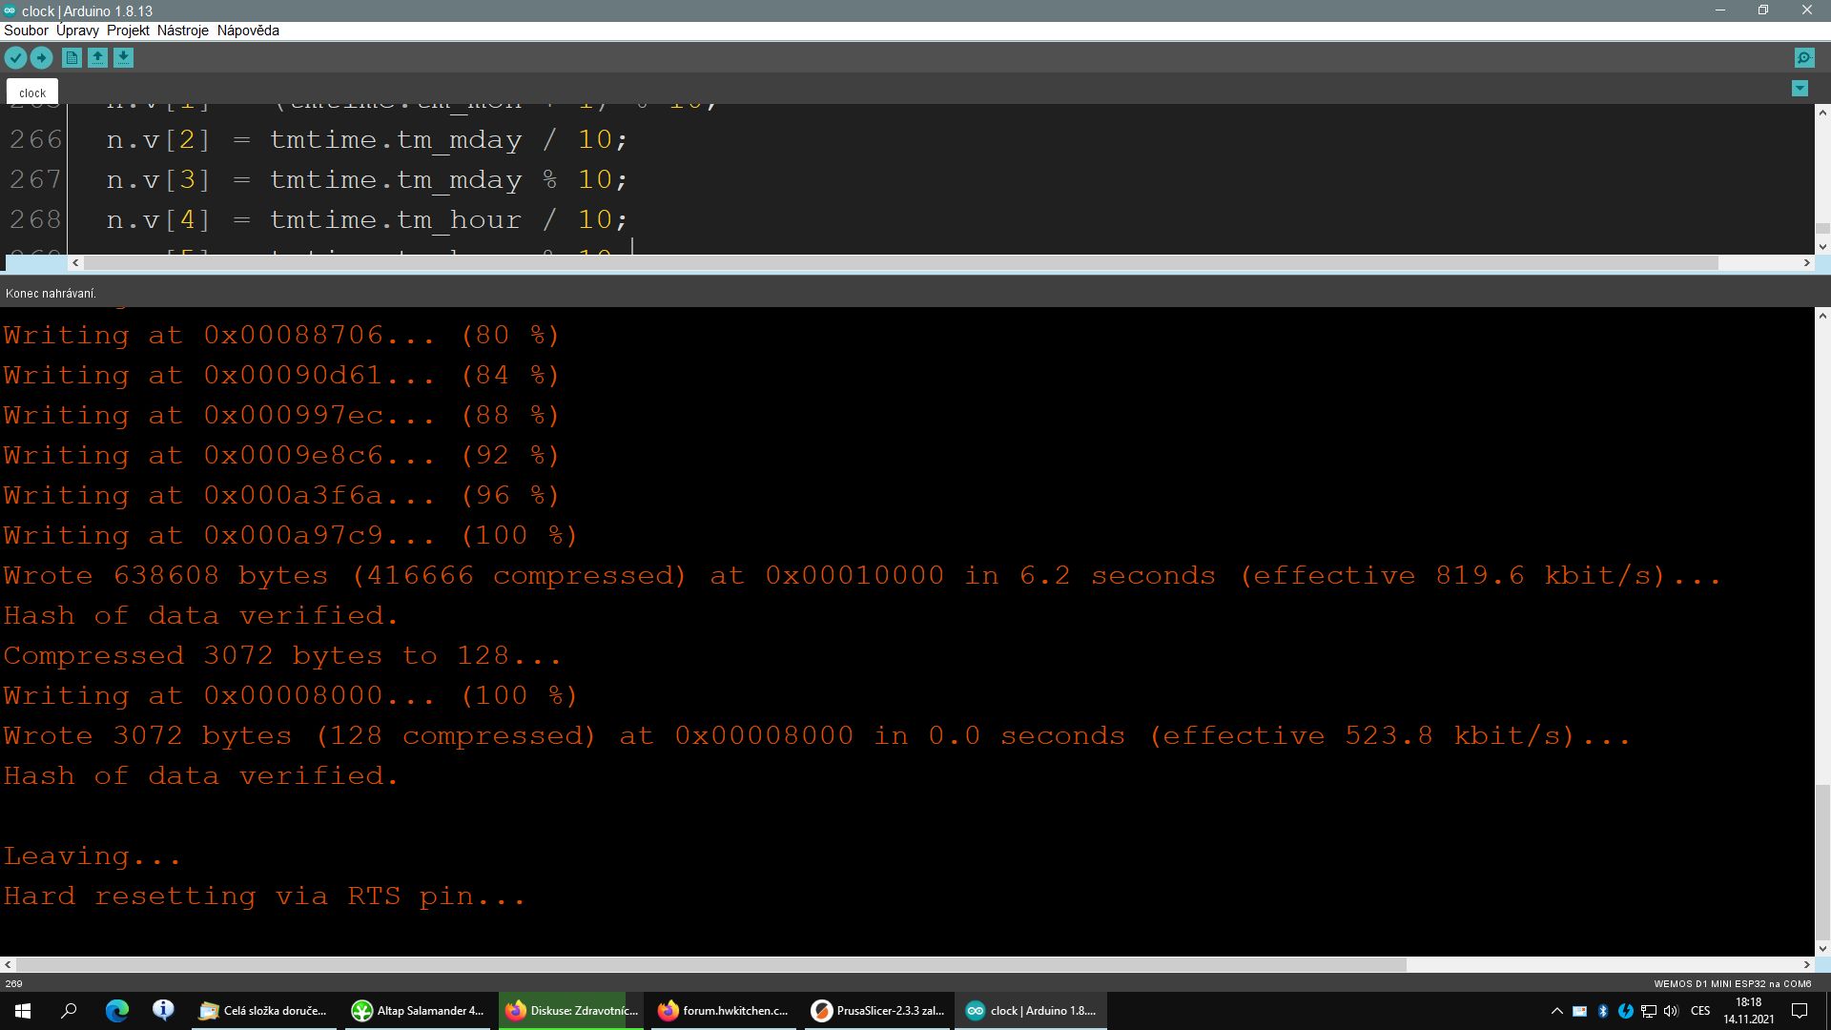Open a sketch with the Open icon

click(97, 58)
